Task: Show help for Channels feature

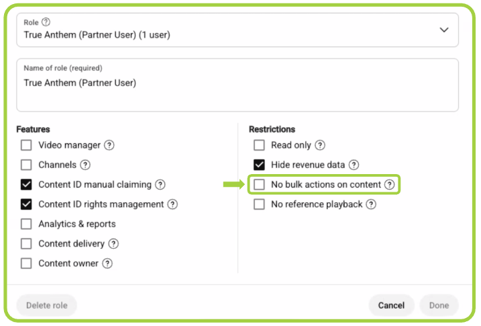Action: click(x=85, y=165)
